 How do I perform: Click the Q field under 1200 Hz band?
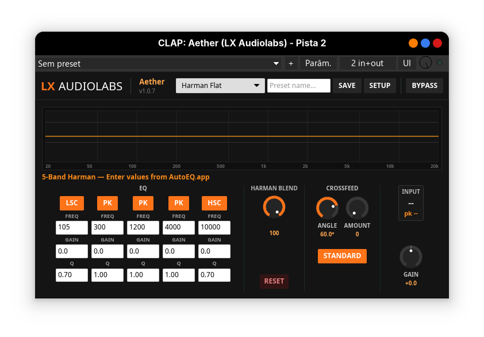143,275
